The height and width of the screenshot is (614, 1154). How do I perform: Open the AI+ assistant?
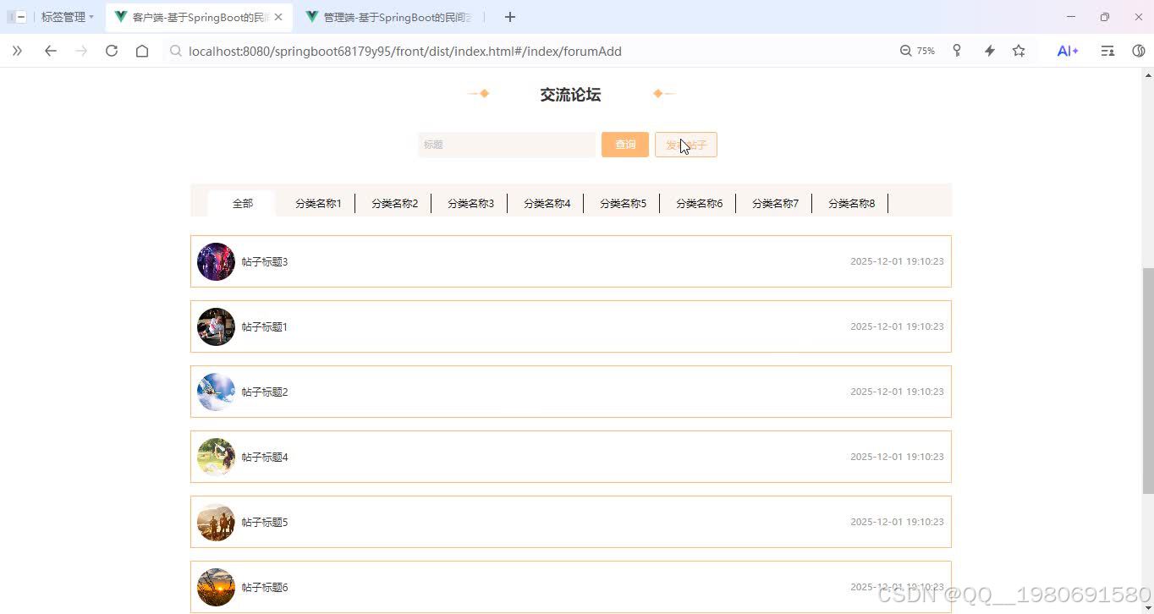pos(1068,51)
